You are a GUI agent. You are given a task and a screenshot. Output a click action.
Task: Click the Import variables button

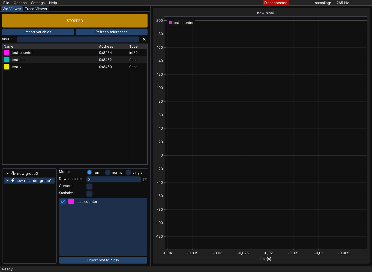[38, 32]
